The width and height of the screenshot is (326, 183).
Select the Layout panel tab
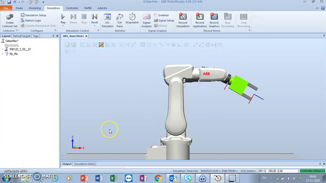[x=6, y=36]
